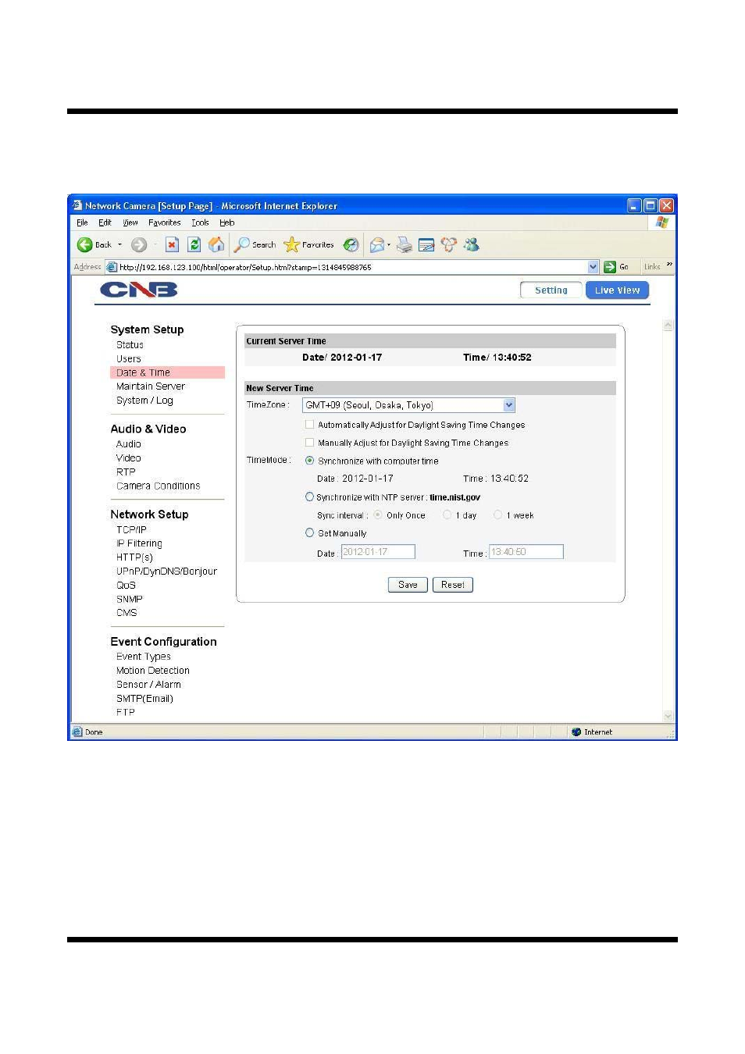The height and width of the screenshot is (1054, 745).
Task: Open the File menu
Action: [x=82, y=223]
